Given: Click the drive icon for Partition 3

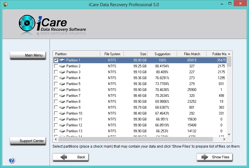Looking at the screenshot, I should (62, 72).
